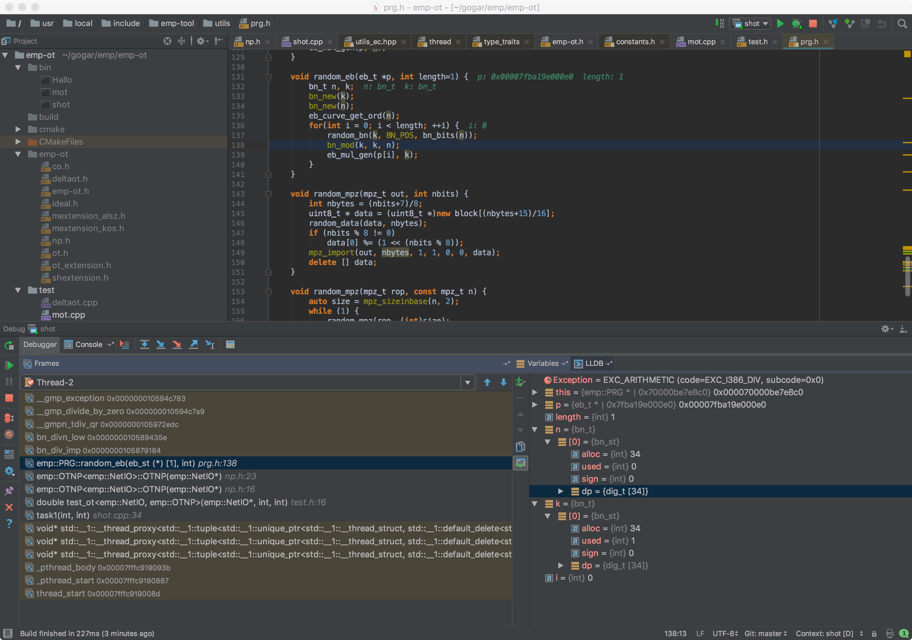Click Run to Cursor icon
Image resolution: width=912 pixels, height=640 pixels.
tap(210, 345)
